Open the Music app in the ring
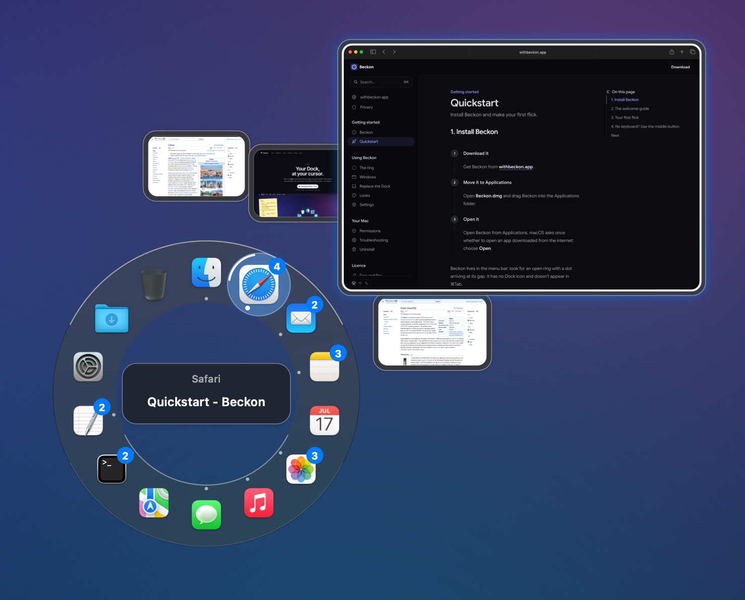The width and height of the screenshot is (745, 600). 259,503
